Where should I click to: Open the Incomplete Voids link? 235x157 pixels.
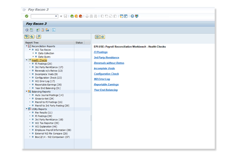pos(104,69)
